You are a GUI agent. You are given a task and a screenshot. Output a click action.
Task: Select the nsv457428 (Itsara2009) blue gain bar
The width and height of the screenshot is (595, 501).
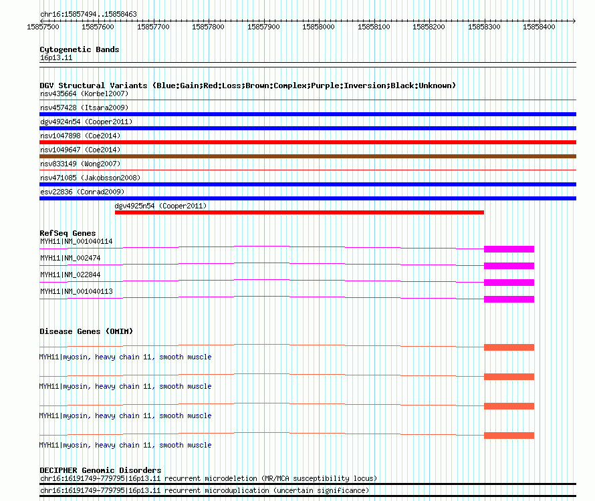(308, 114)
